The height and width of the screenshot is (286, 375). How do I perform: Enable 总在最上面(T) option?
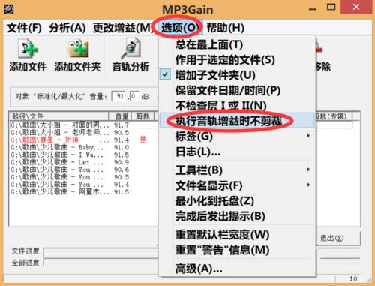coord(237,44)
